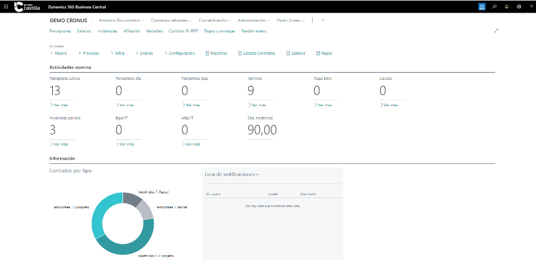Open the notifications bell
Image resolution: width=536 pixels, height=260 pixels.
click(x=507, y=6)
